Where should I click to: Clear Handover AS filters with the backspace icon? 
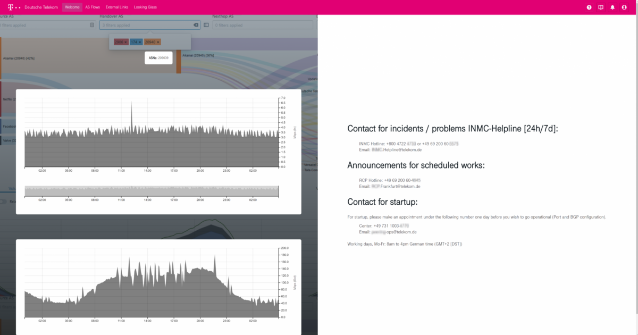(x=195, y=24)
